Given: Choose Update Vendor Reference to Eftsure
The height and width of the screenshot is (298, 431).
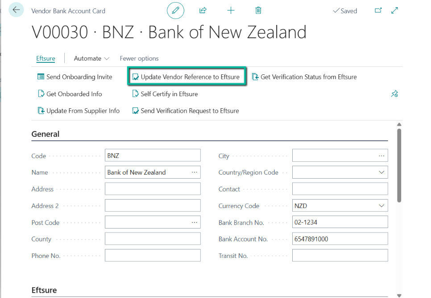Looking at the screenshot, I should click(x=186, y=77).
